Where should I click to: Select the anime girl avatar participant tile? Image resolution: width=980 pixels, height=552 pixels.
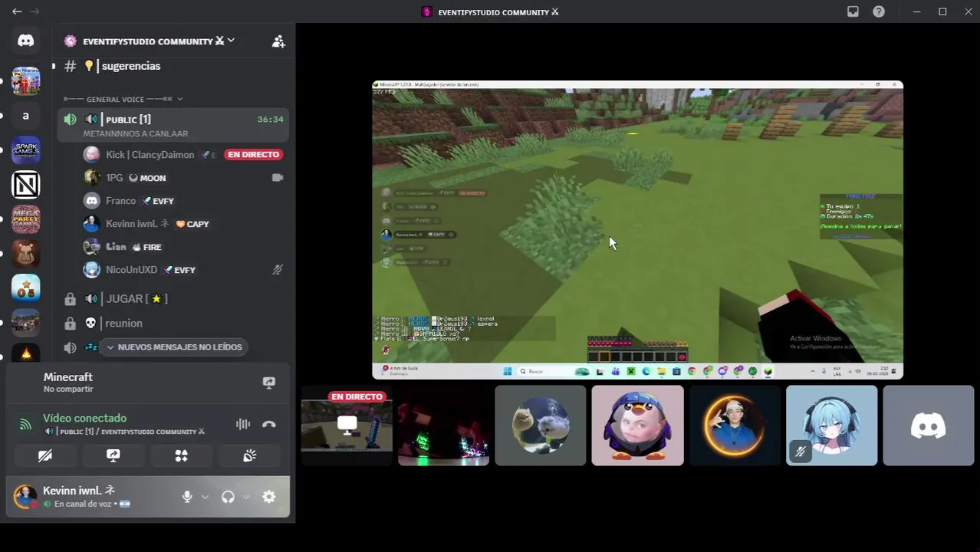[832, 426]
